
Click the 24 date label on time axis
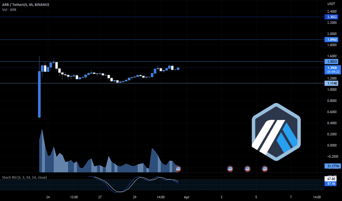pos(48,197)
